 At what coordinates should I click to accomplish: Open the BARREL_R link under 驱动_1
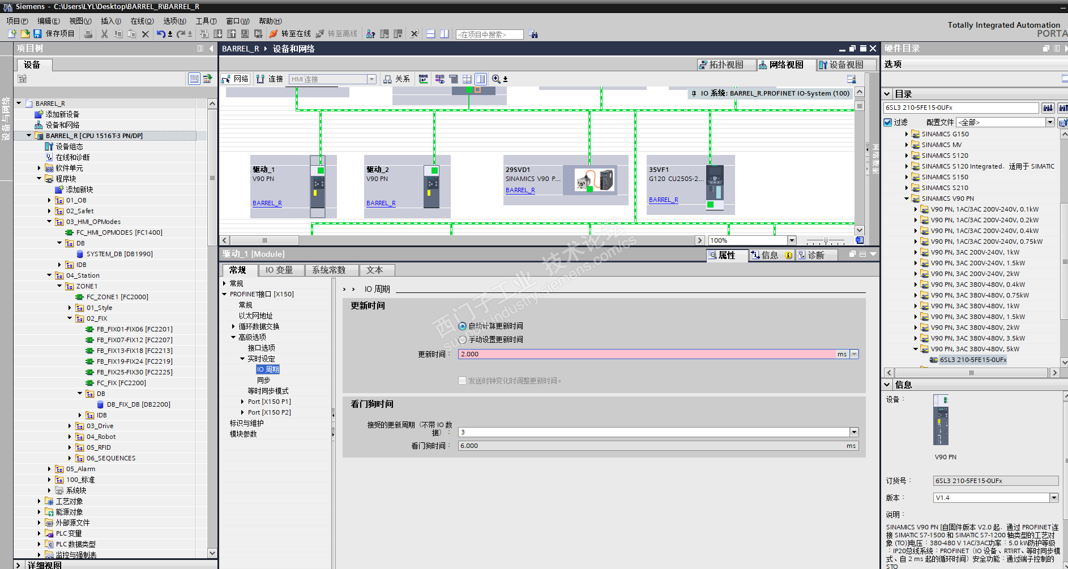click(x=267, y=203)
